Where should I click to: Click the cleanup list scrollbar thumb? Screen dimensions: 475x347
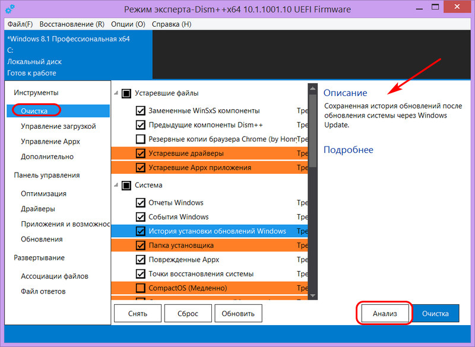(313, 130)
